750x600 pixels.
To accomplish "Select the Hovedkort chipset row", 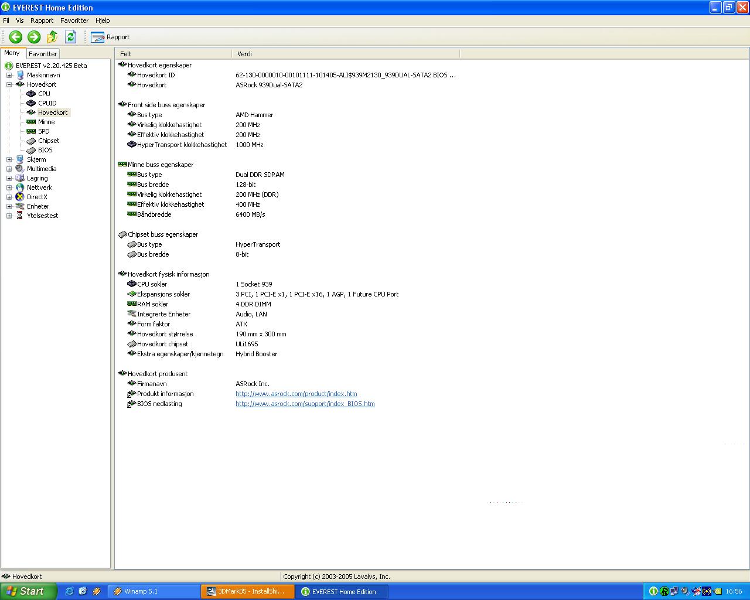I will [x=287, y=344].
